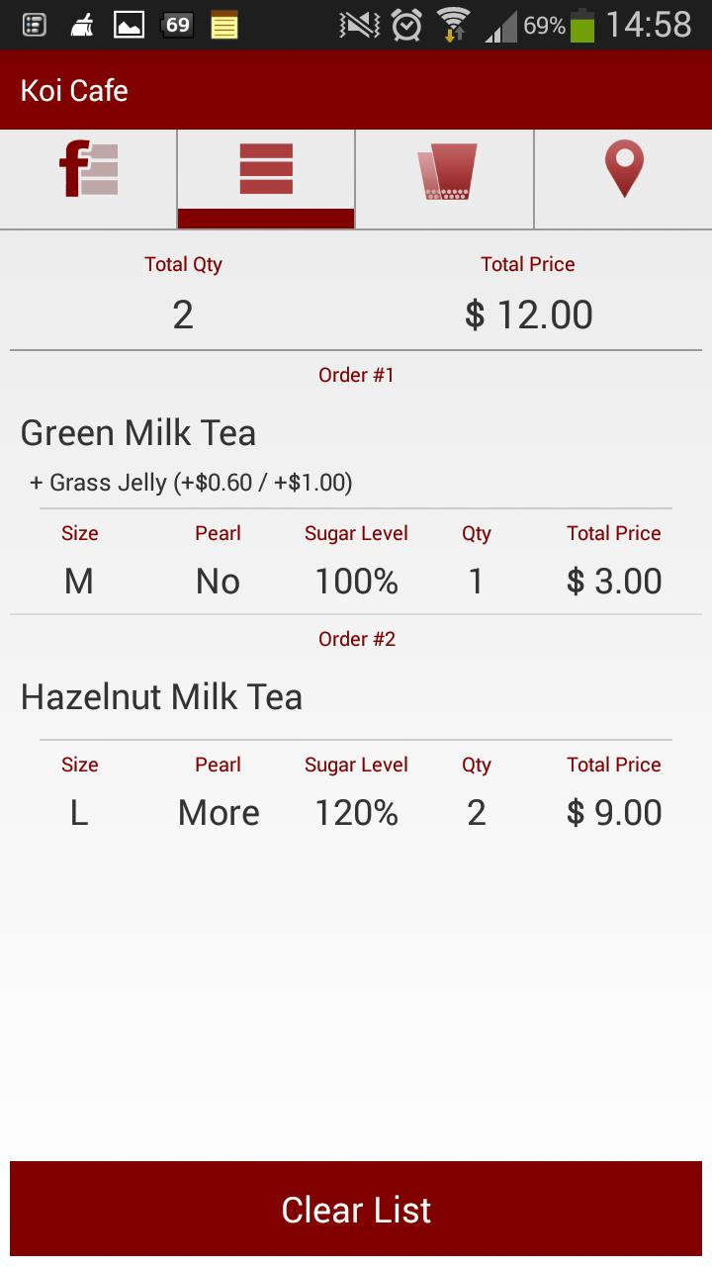Tap the Order #2 header
Viewport: 712px width, 1266px height.
[357, 639]
